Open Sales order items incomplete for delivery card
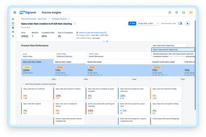 pyautogui.click(x=69, y=108)
